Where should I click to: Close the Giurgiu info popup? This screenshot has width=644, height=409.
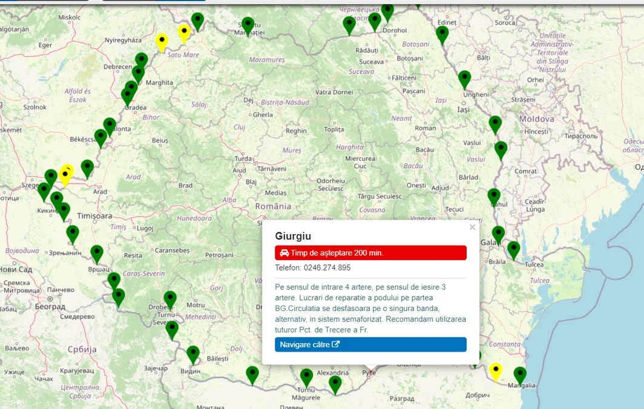tap(472, 227)
